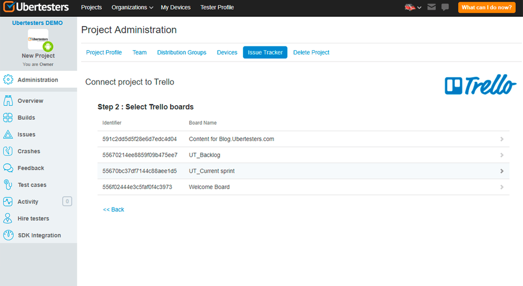Expand the UT_Current sprint row chevron
This screenshot has height=286, width=523.
click(502, 171)
